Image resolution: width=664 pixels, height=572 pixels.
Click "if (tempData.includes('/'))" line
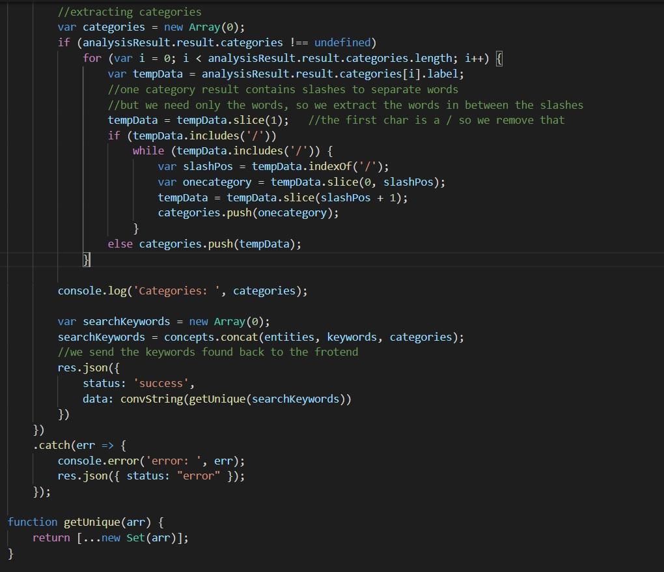pos(192,136)
